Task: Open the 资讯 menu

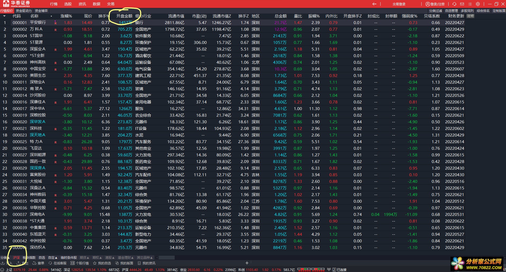Action: click(82, 4)
